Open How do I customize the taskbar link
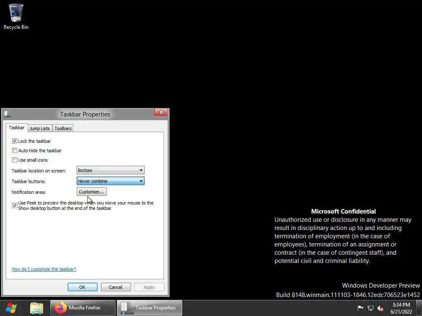The image size is (422, 316). [44, 269]
